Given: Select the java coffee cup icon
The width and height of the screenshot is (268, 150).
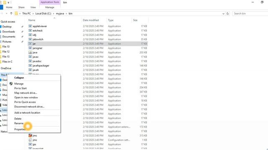Looking at the screenshot, I should point(30,52).
